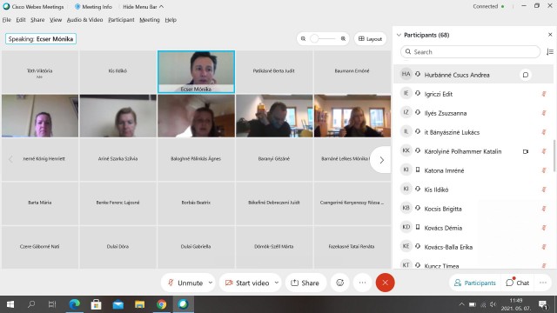Click the zoom out magnifier icon
The width and height of the screenshot is (557, 313).
303,38
